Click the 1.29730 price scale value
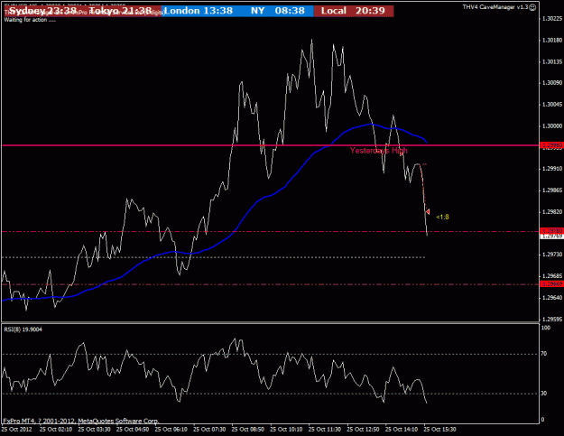The width and height of the screenshot is (564, 436). [x=552, y=255]
